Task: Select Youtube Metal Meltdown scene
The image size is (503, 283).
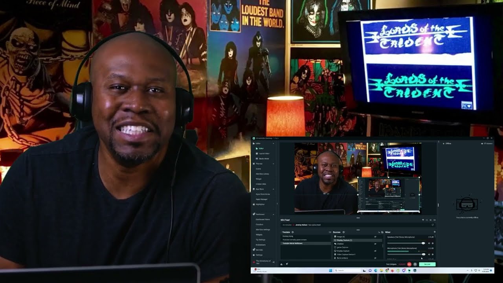Action: pyautogui.click(x=306, y=243)
